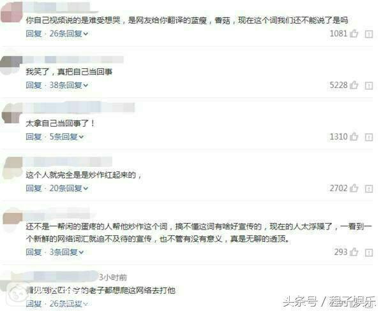
Task: Expand 5条回复 replies list
Action: [66, 136]
